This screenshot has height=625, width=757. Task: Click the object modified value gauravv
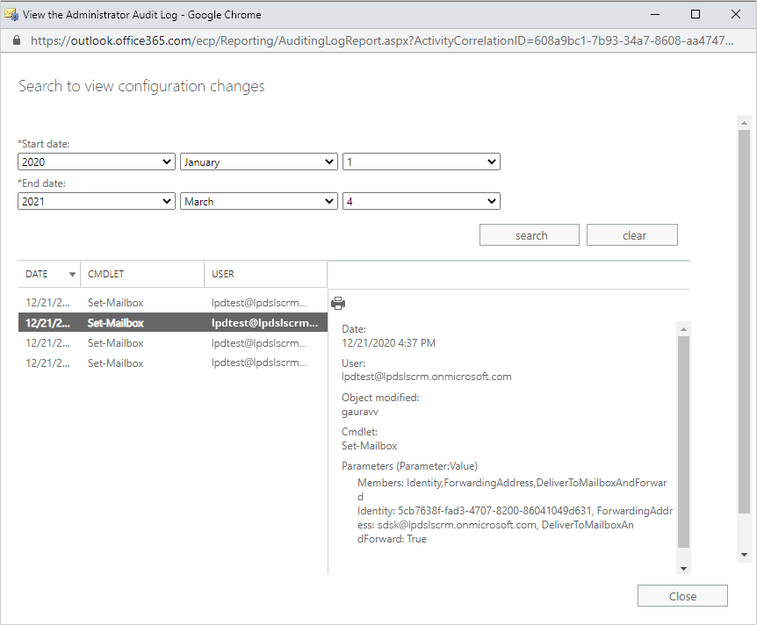click(360, 412)
